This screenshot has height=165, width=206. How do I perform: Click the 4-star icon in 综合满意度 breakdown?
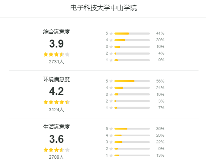tap(111, 40)
